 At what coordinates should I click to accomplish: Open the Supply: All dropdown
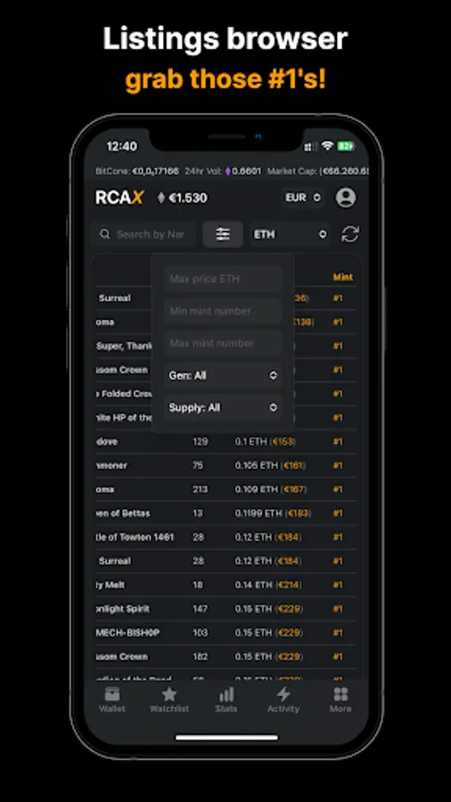(223, 407)
